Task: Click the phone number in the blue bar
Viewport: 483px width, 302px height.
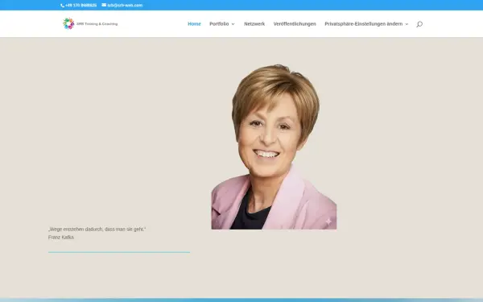Action: 80,6
